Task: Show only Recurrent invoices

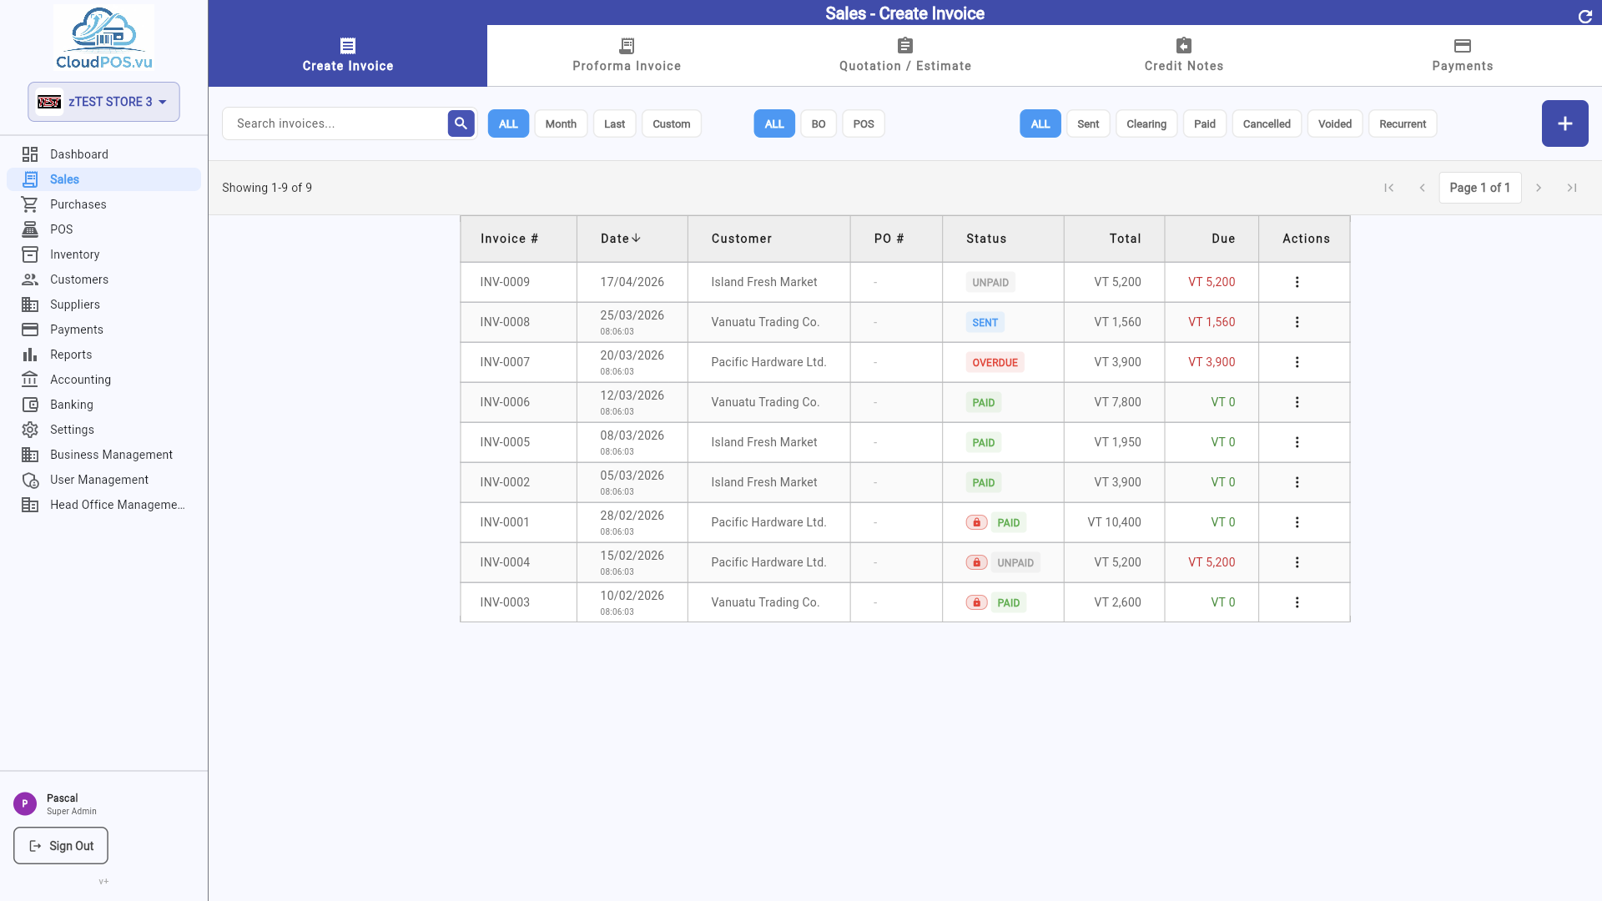Action: [x=1403, y=123]
